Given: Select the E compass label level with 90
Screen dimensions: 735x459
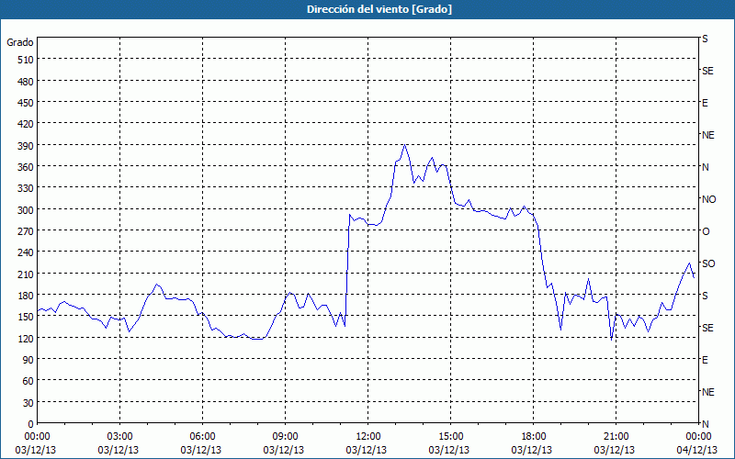Looking at the screenshot, I should coord(705,360).
